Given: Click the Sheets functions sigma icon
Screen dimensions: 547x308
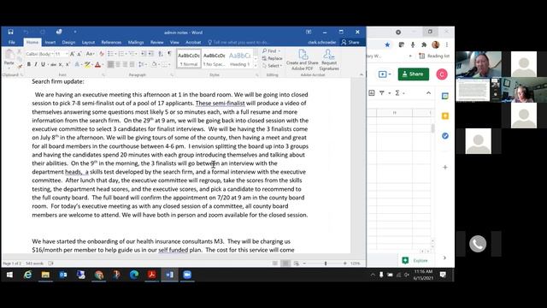Looking at the screenshot, I should tap(397, 93).
